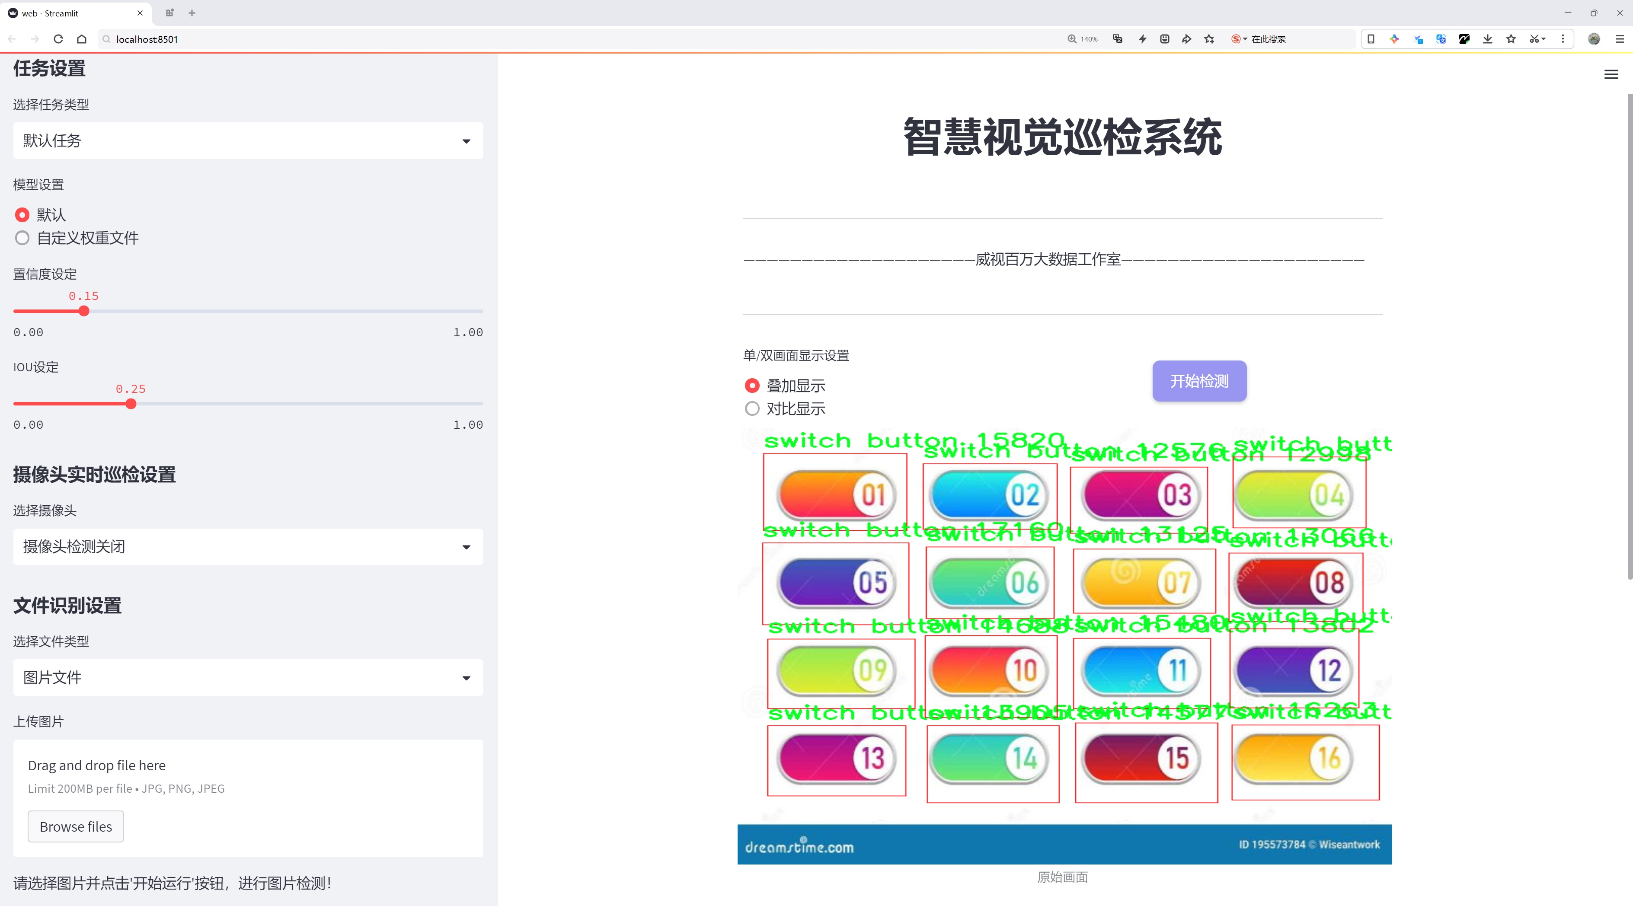Open the 摄像头检测关闭 camera dropdown
This screenshot has width=1633, height=906.
pos(248,546)
